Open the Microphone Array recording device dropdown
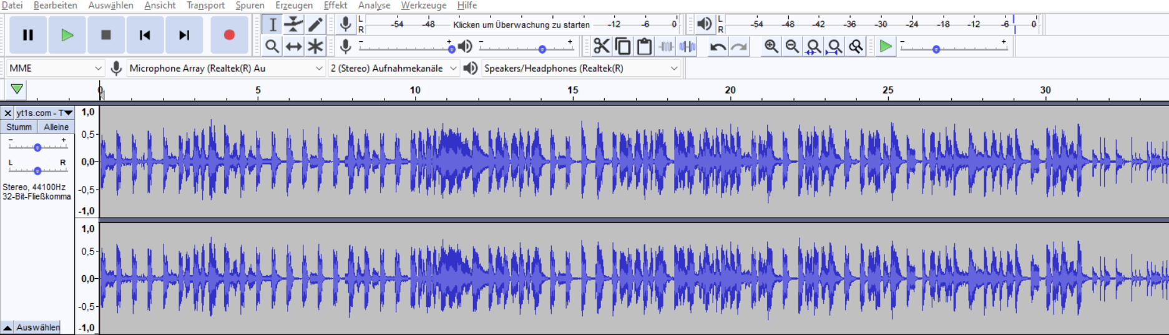This screenshot has height=335, width=1169. 225,69
